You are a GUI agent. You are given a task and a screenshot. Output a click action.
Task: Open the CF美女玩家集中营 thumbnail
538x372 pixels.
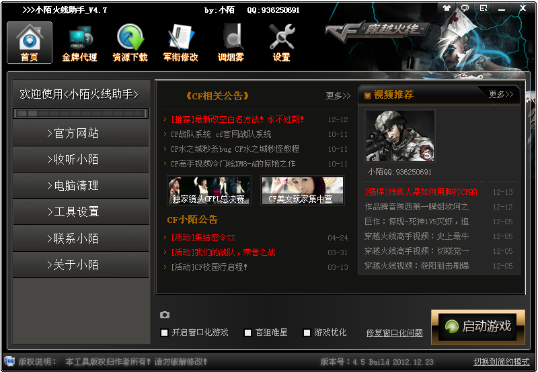(x=303, y=191)
